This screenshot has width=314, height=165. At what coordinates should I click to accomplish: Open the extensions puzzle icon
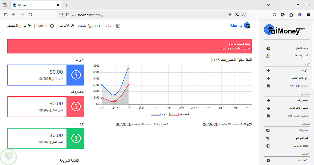click(291, 15)
